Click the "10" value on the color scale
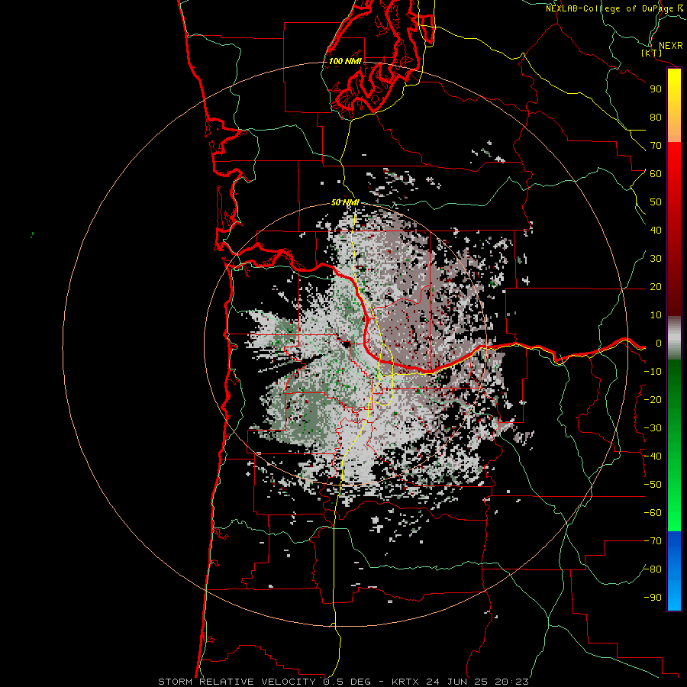This screenshot has height=687, width=687. pos(656,315)
